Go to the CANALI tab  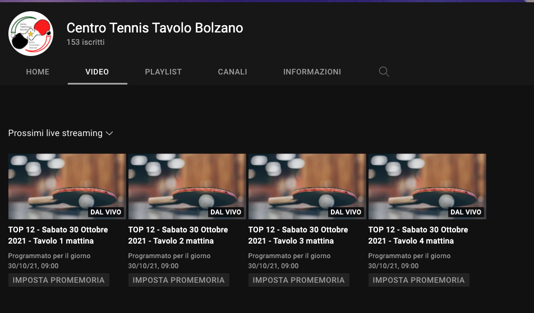click(232, 72)
